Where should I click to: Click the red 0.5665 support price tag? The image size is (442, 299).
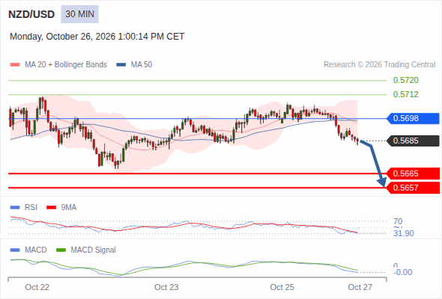(413, 173)
